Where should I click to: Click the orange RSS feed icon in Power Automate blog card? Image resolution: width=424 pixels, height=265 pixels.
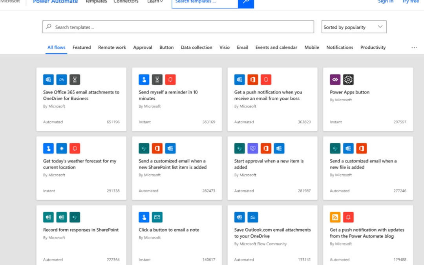335,217
